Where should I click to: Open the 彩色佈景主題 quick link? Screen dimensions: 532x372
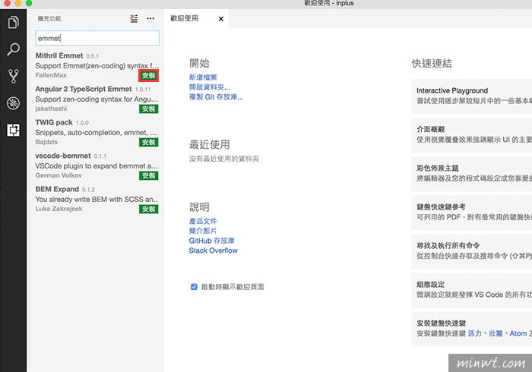(472, 173)
